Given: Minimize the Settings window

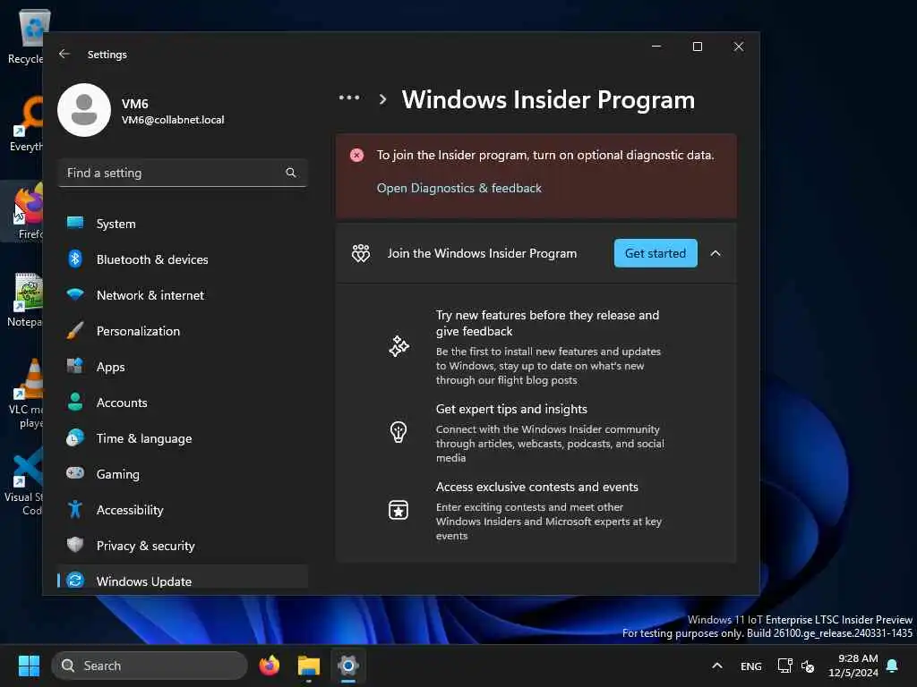Looking at the screenshot, I should (656, 47).
